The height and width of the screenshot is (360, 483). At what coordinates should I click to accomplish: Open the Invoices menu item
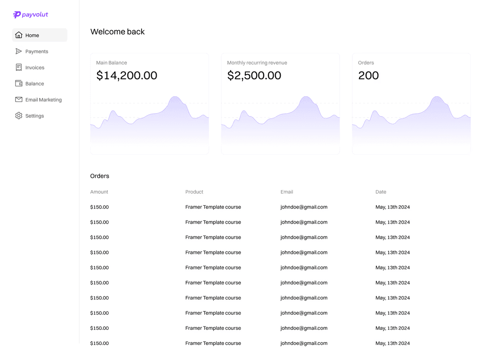[40, 67]
